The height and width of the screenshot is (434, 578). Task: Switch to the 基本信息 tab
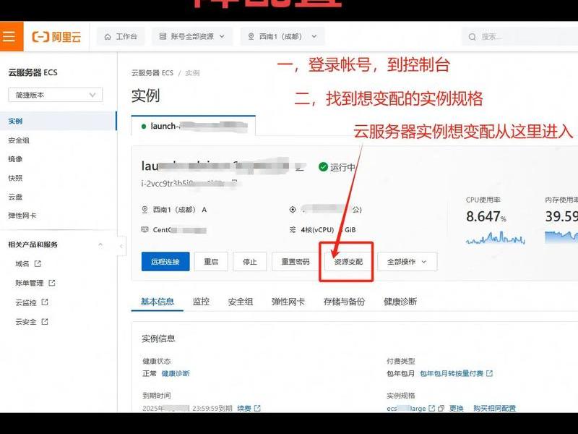coord(157,302)
